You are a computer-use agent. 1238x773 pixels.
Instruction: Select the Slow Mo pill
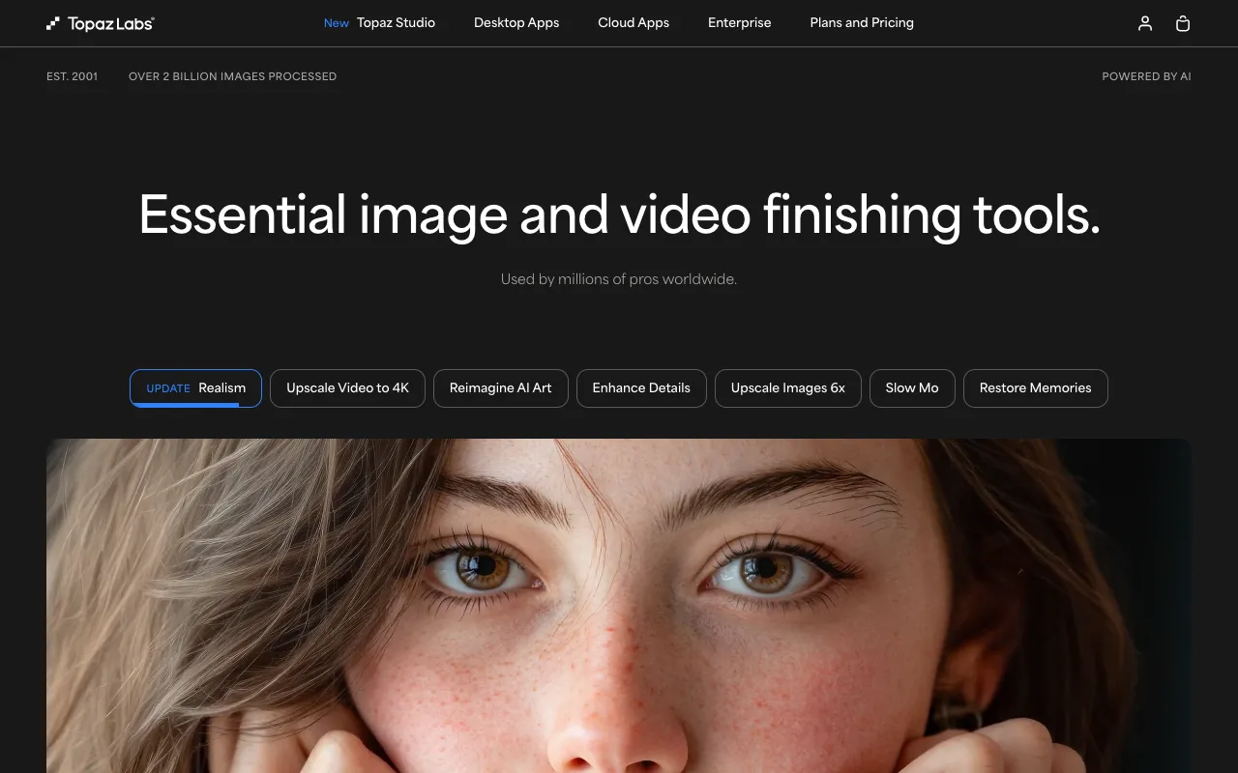[x=912, y=387]
